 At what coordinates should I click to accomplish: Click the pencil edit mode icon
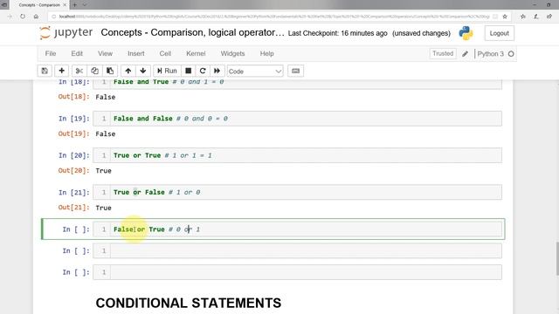465,54
